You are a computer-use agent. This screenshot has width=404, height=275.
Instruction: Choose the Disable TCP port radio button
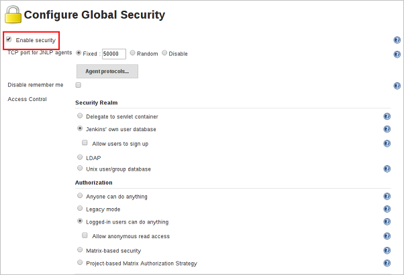pos(164,53)
